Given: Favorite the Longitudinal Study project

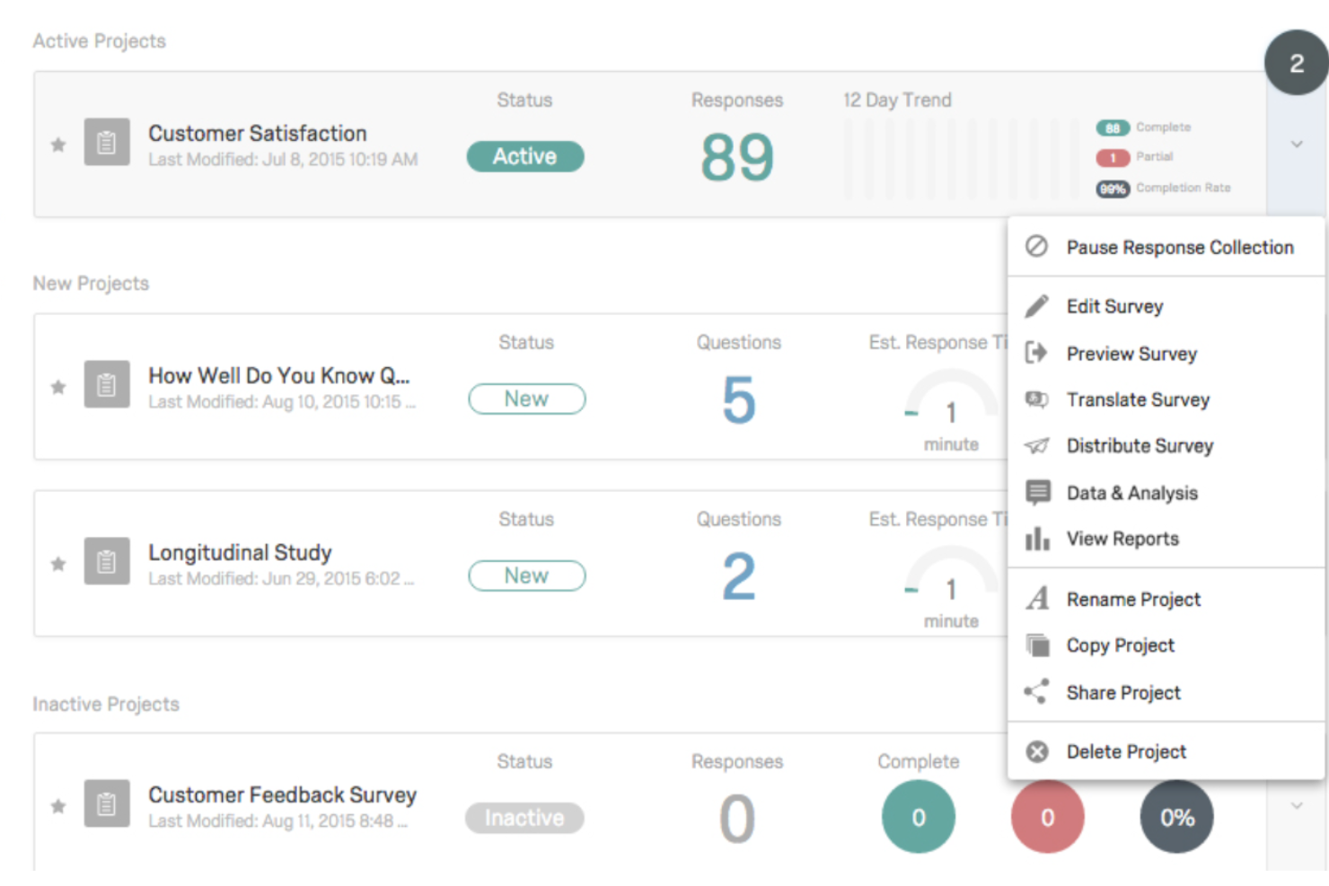Looking at the screenshot, I should click(57, 563).
